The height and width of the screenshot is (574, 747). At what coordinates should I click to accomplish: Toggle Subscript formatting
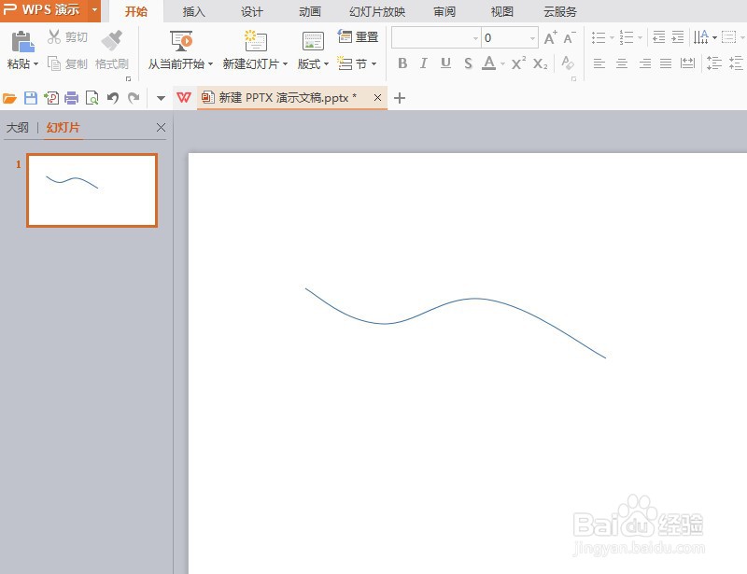[541, 63]
